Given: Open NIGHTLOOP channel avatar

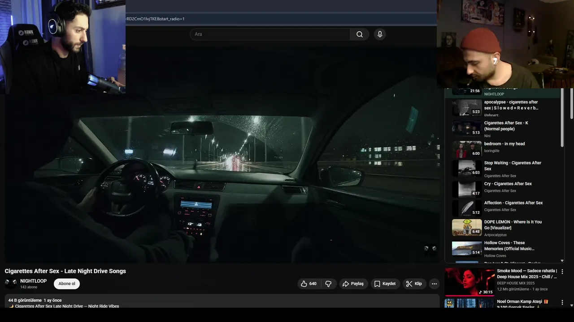Looking at the screenshot, I should pos(11,283).
